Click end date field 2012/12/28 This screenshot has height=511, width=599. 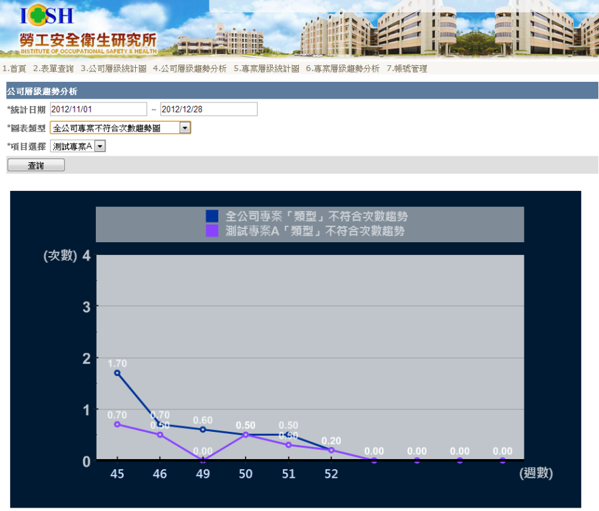208,109
